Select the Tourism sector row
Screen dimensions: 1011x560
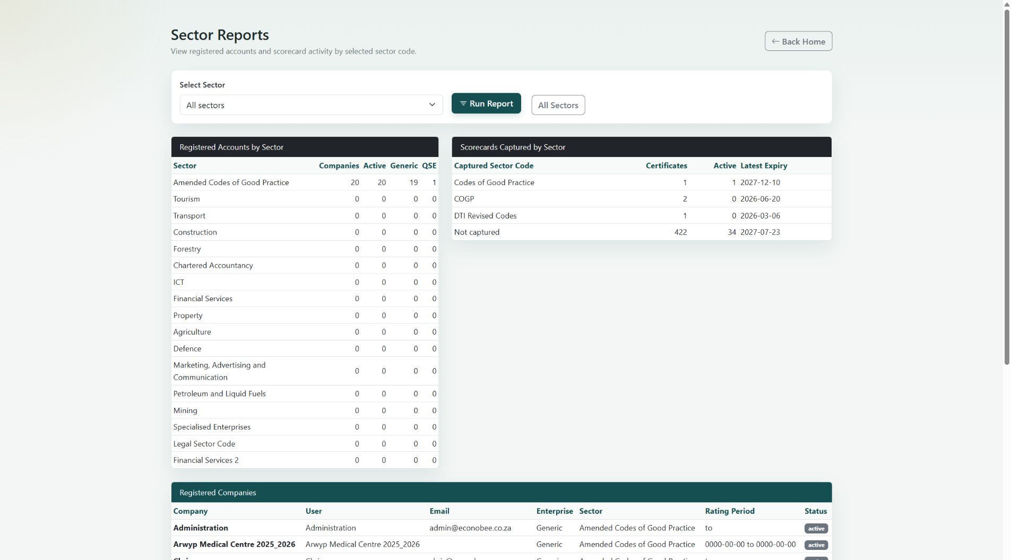305,199
